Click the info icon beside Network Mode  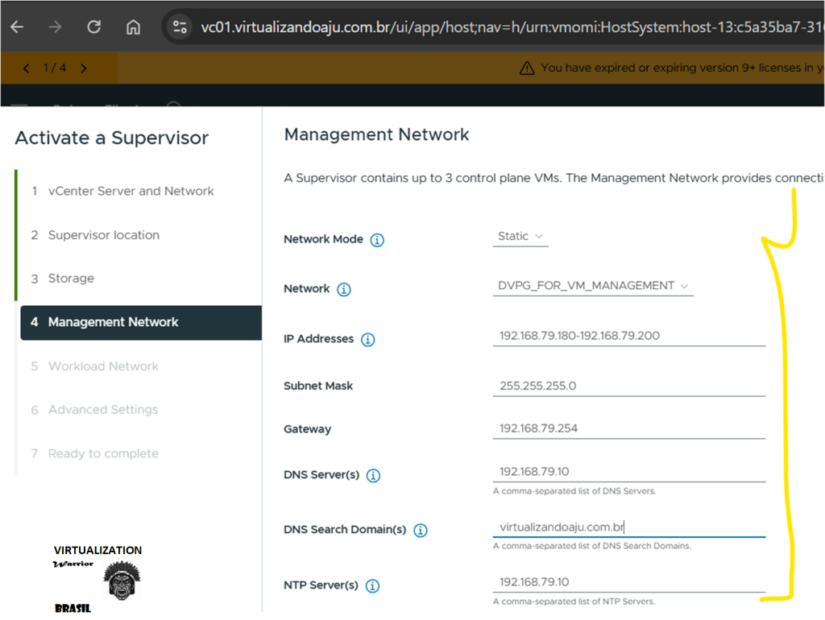pos(377,240)
